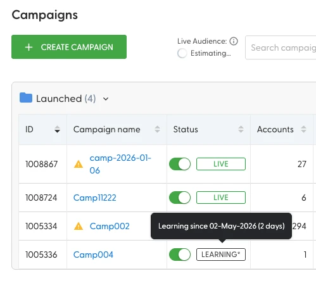Click the Live Audience info icon
This screenshot has width=316, height=283.
tap(234, 41)
